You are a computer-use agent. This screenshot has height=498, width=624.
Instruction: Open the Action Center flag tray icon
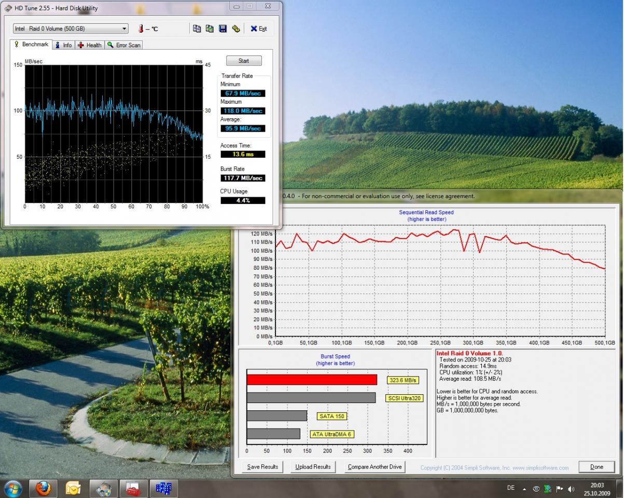559,489
